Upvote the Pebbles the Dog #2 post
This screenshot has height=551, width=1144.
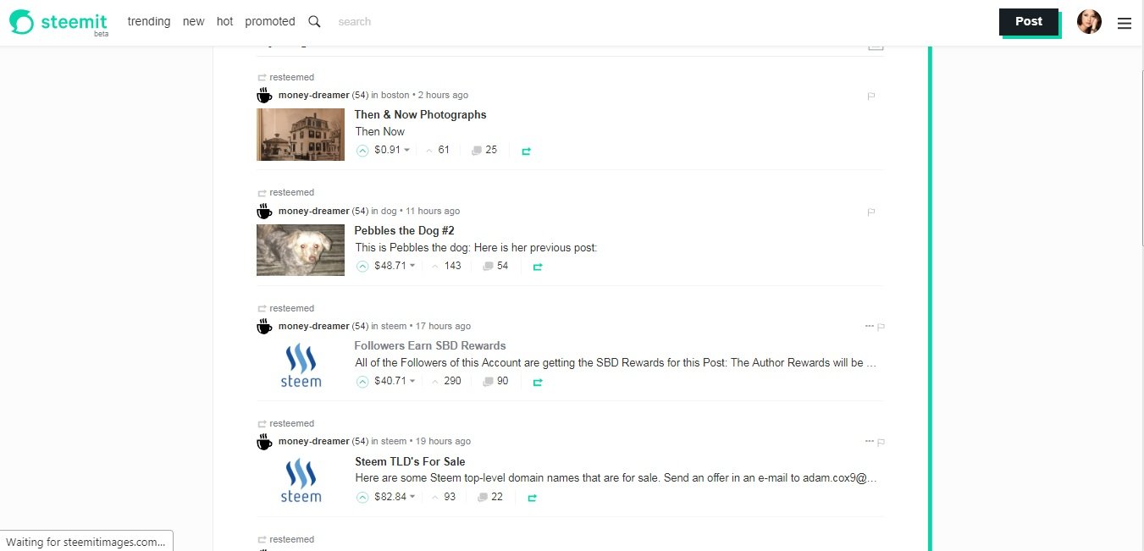point(362,267)
